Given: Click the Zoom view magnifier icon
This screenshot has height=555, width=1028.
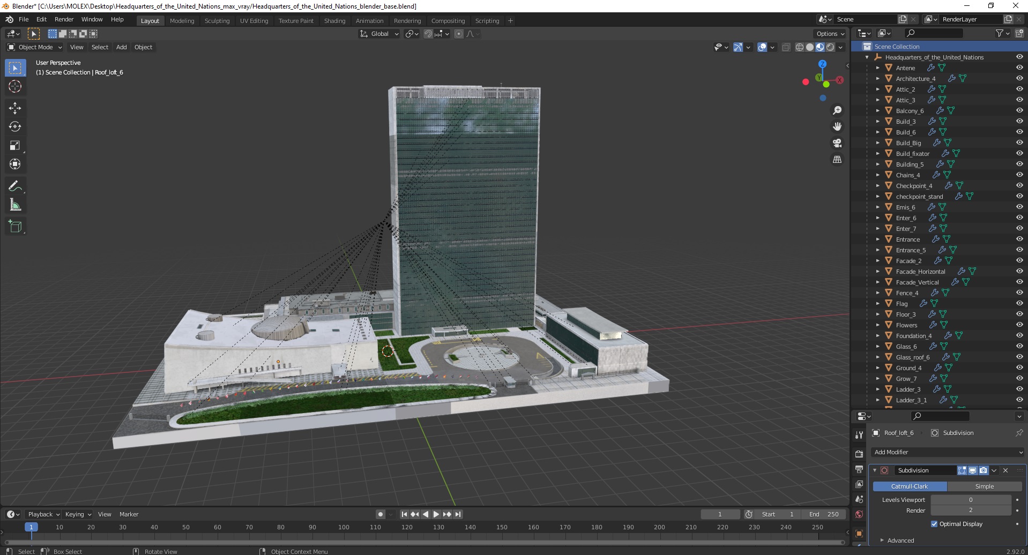Looking at the screenshot, I should tap(837, 110).
